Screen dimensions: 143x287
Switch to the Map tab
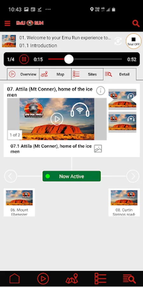coord(55,74)
